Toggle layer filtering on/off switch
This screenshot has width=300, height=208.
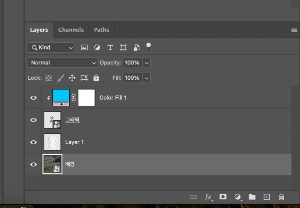tap(148, 48)
